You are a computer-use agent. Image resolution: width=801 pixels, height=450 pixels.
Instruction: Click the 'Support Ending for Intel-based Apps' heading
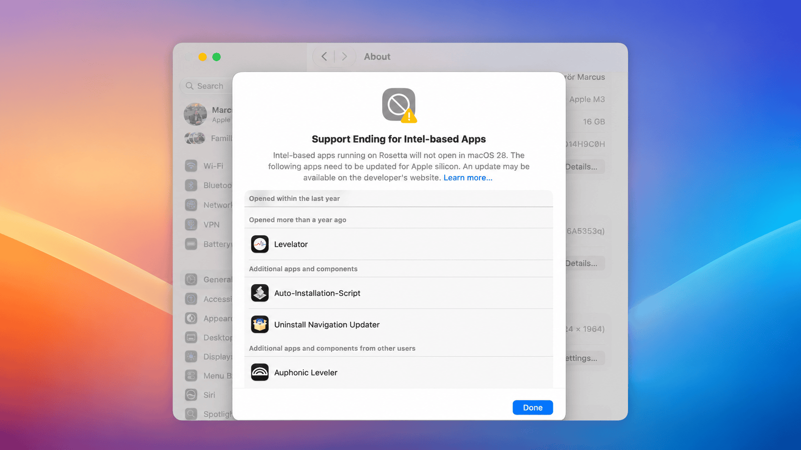tap(399, 139)
